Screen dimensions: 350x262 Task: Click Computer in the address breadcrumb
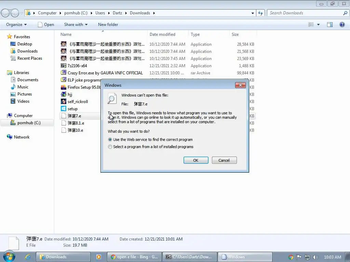(47, 13)
